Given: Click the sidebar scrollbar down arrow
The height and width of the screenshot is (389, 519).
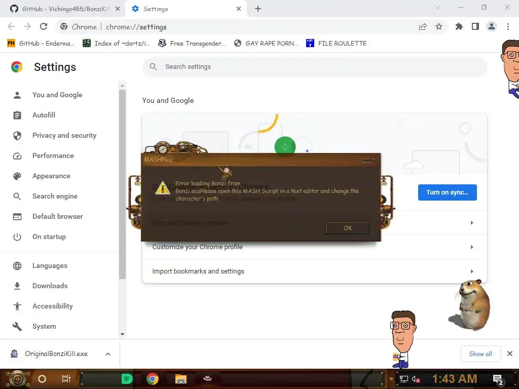Looking at the screenshot, I should coord(123,334).
